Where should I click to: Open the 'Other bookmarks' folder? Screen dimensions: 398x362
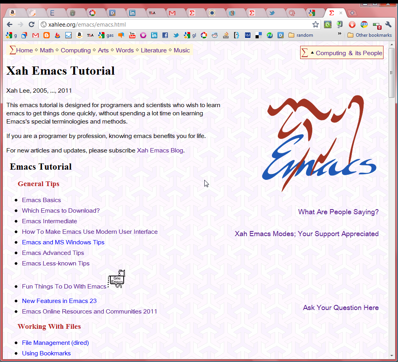click(369, 35)
